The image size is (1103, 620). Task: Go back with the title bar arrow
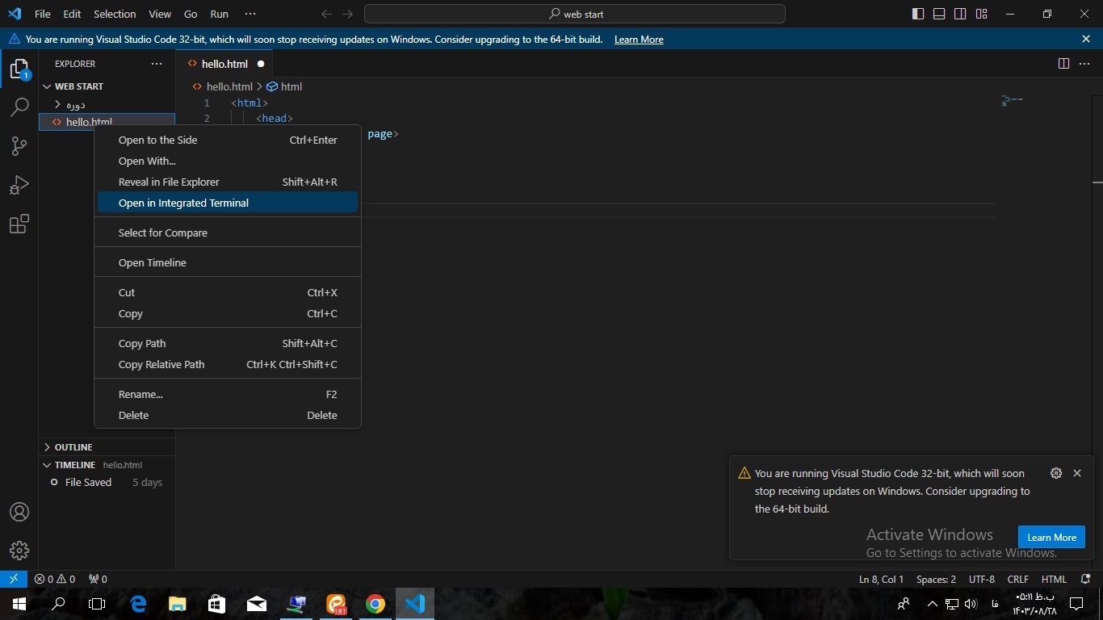pos(326,14)
